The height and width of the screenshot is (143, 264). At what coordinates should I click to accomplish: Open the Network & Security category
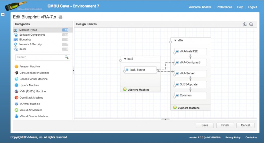tap(43, 44)
